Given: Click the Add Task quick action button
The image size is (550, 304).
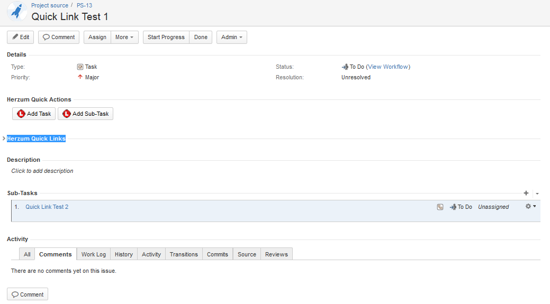Looking at the screenshot, I should (x=34, y=114).
